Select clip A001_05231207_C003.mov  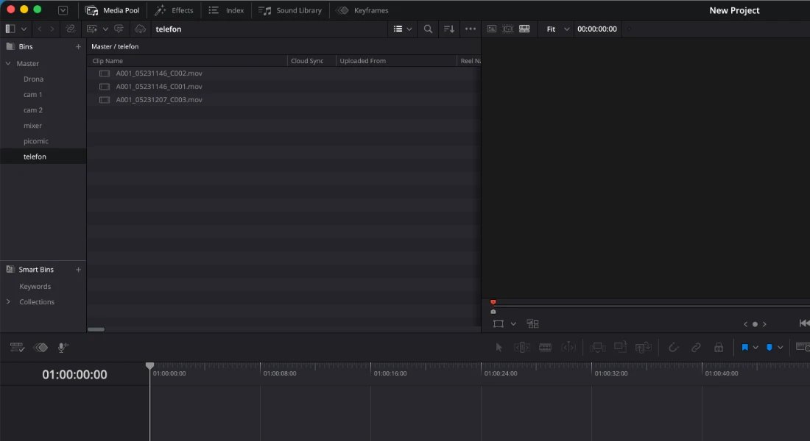pos(159,99)
